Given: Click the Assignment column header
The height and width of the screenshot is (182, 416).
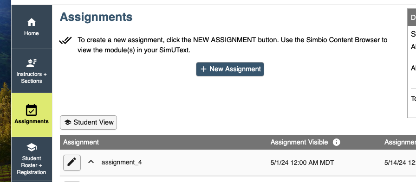Looking at the screenshot, I should point(81,142).
